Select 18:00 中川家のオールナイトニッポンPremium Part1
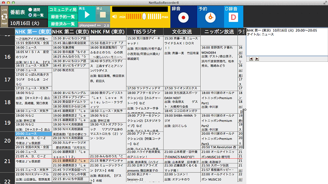Screen dimensions: 328x184 pos(219,102)
